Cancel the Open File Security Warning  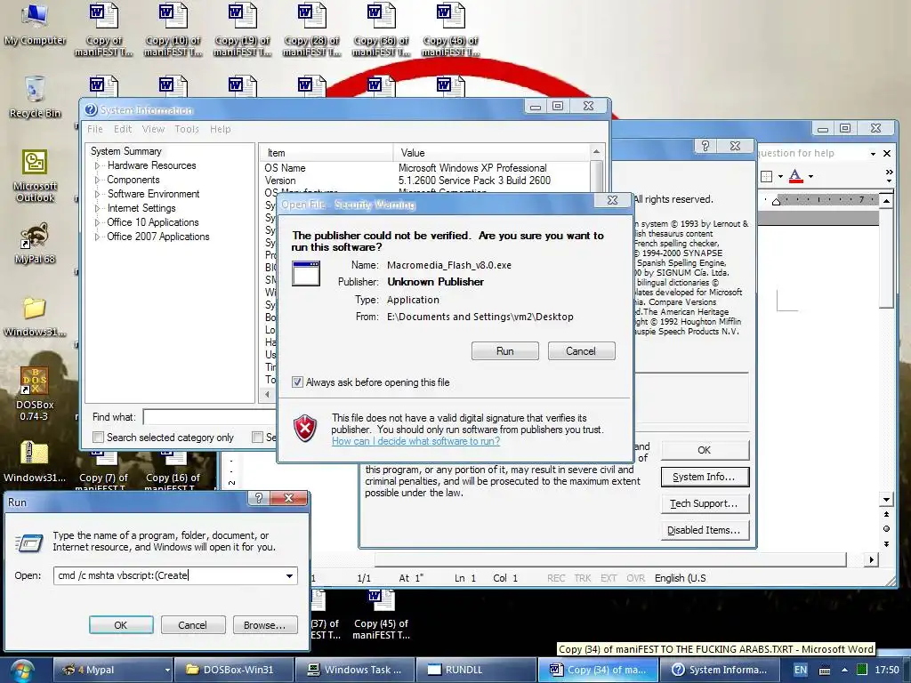581,350
